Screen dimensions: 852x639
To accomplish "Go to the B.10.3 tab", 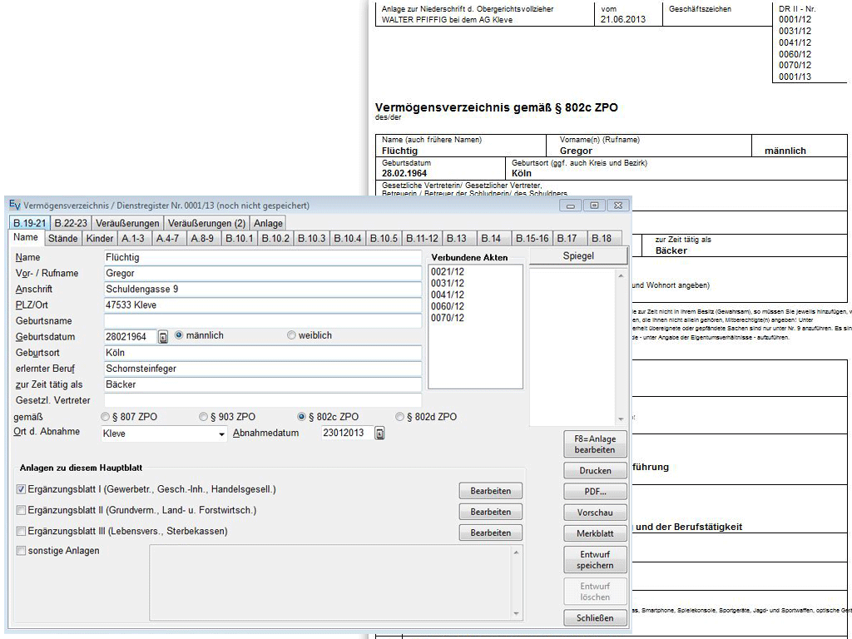I will (x=311, y=239).
